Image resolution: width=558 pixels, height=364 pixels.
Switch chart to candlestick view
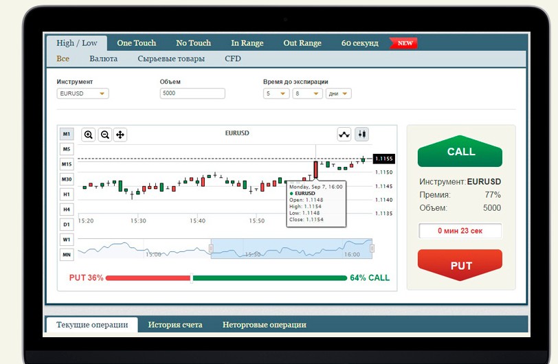[x=361, y=134]
